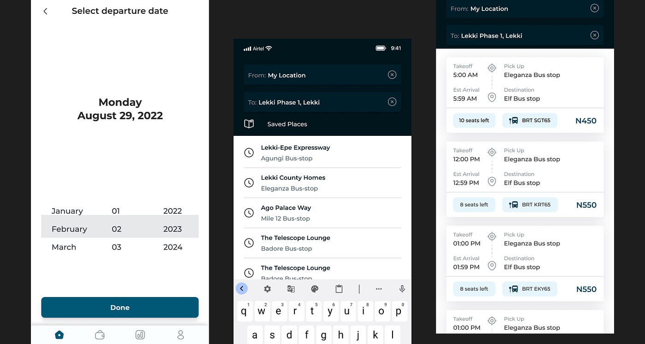Open the Home tab in bottom navigation
Image resolution: width=645 pixels, height=344 pixels.
click(x=59, y=335)
